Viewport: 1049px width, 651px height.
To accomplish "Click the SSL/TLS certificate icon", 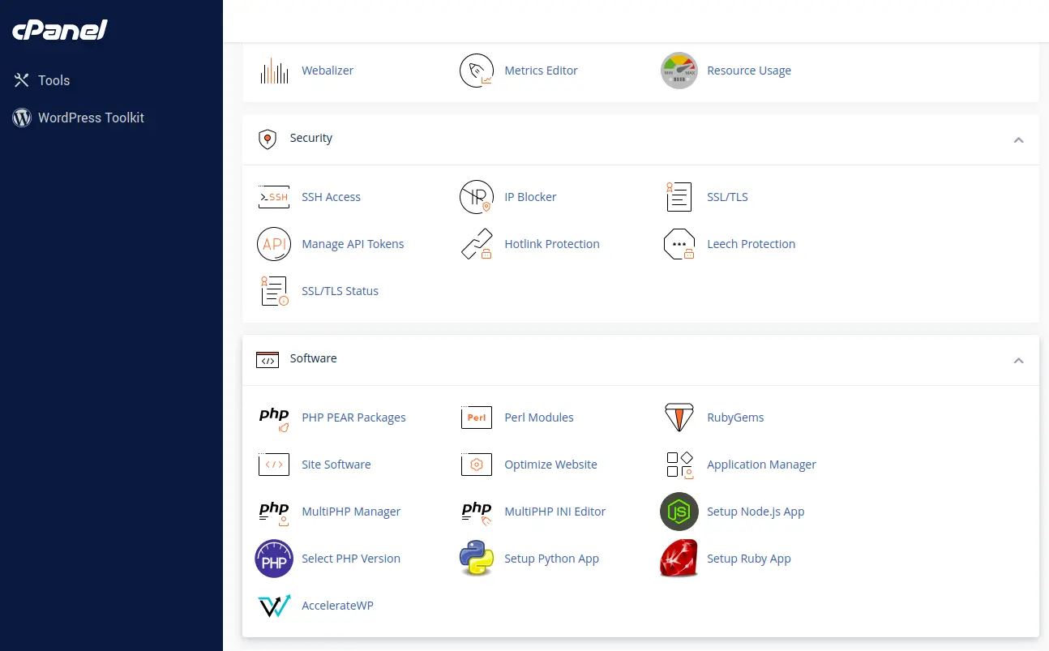I will [679, 197].
